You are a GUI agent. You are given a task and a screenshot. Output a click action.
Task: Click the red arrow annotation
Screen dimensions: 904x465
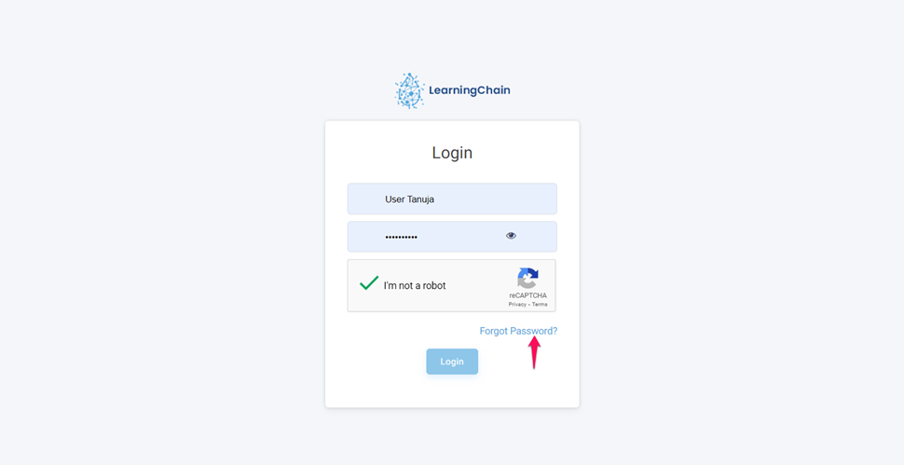(535, 352)
